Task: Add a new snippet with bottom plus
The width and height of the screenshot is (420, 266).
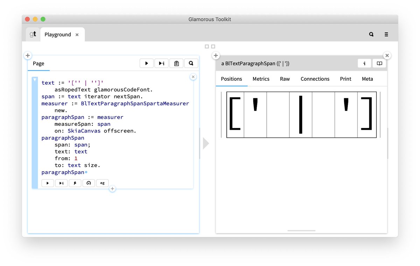Action: pyautogui.click(x=112, y=189)
